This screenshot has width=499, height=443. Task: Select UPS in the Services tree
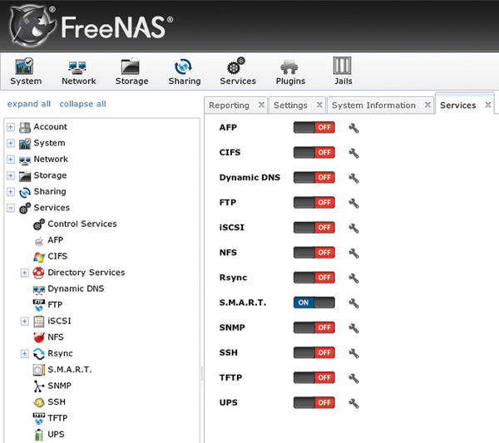(49, 435)
